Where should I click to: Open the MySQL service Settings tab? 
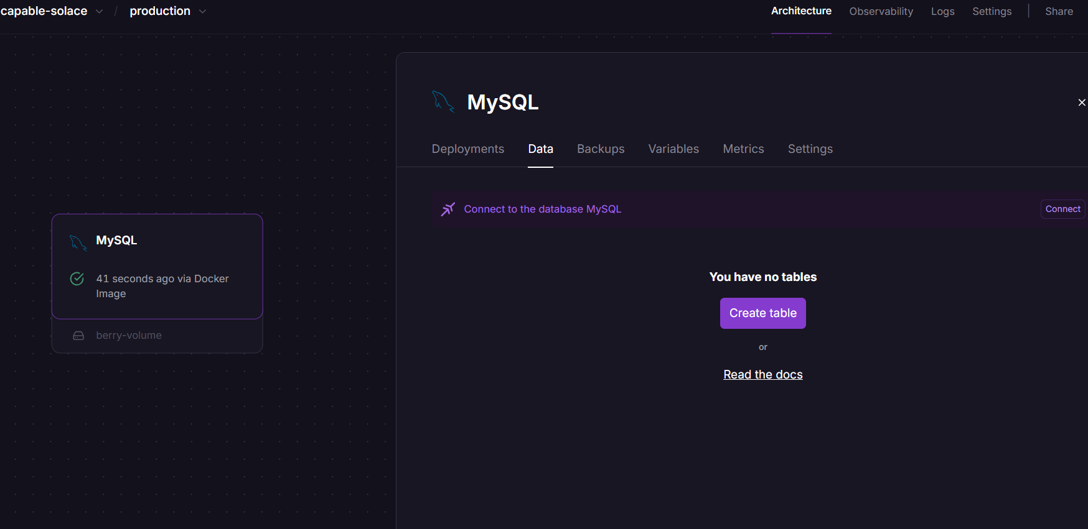pyautogui.click(x=810, y=149)
